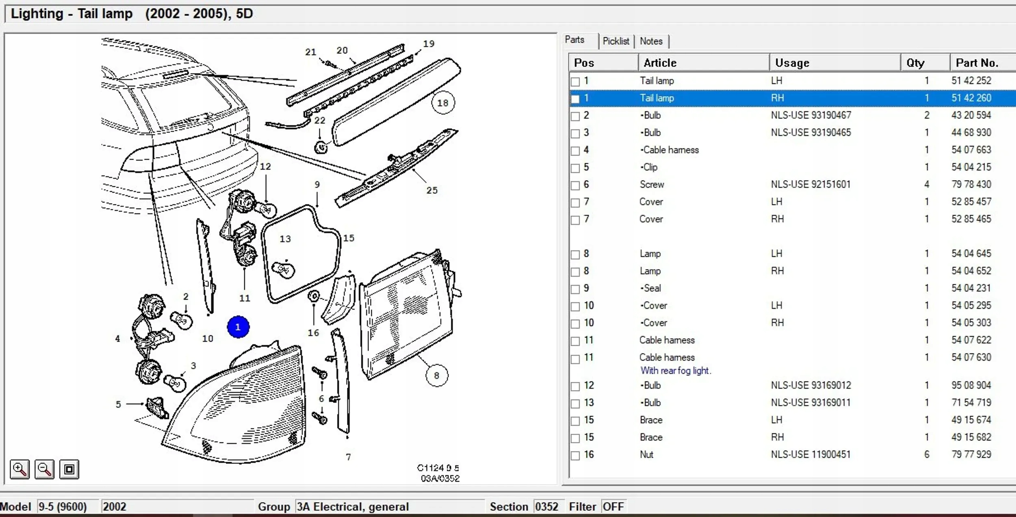Click the Article column header
Image resolution: width=1016 pixels, height=517 pixels.
[x=704, y=63]
